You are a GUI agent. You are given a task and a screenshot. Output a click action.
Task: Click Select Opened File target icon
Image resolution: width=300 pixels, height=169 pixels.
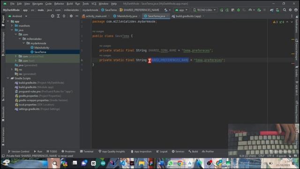coord(52,16)
